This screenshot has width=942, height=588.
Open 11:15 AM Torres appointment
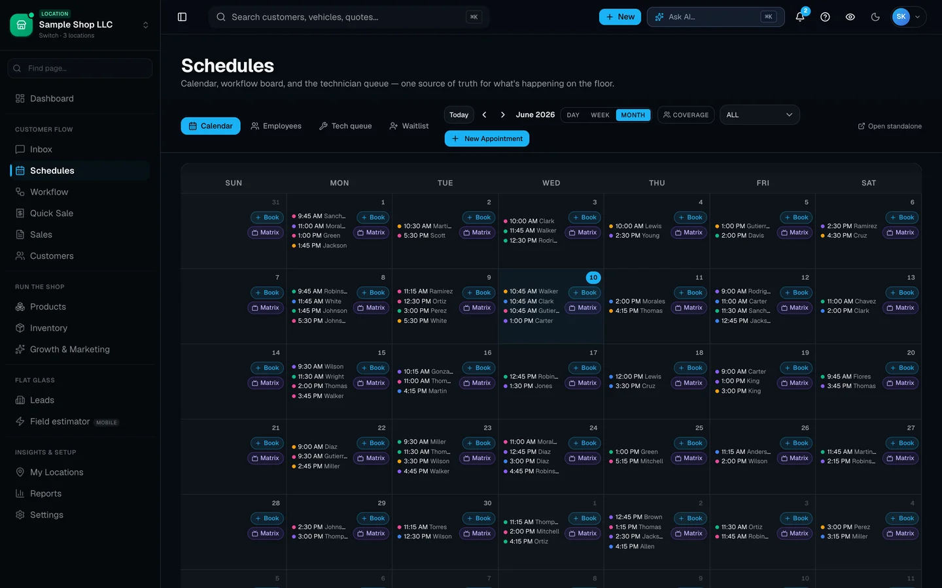tap(422, 527)
